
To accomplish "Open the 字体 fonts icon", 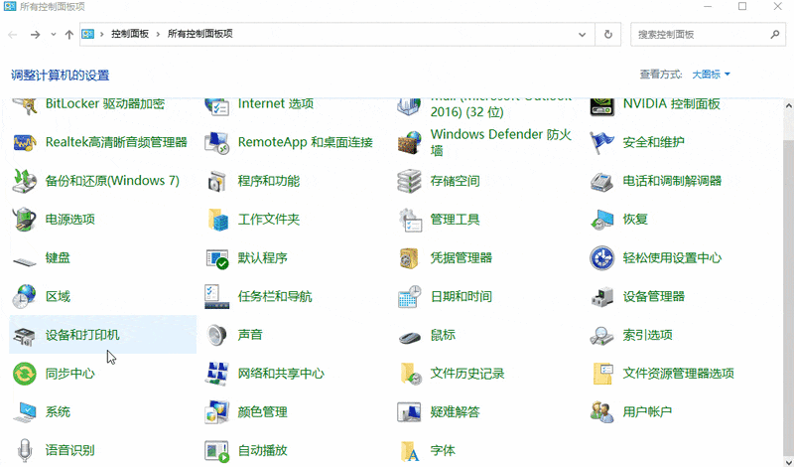I will pyautogui.click(x=410, y=451).
